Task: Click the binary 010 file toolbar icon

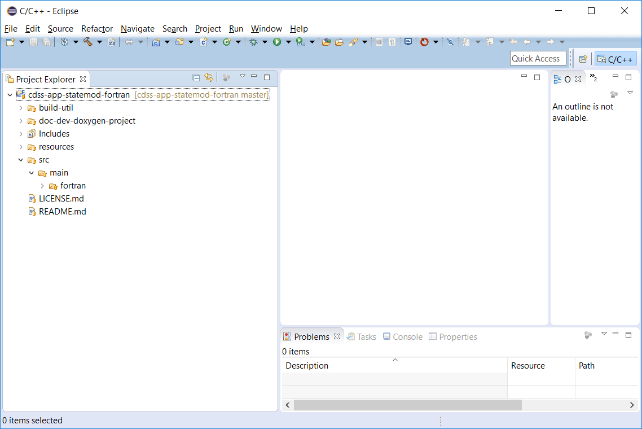Action: (x=111, y=42)
